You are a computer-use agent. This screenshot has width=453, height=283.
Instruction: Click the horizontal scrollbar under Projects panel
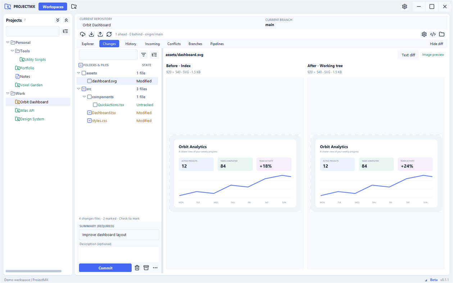point(33,271)
